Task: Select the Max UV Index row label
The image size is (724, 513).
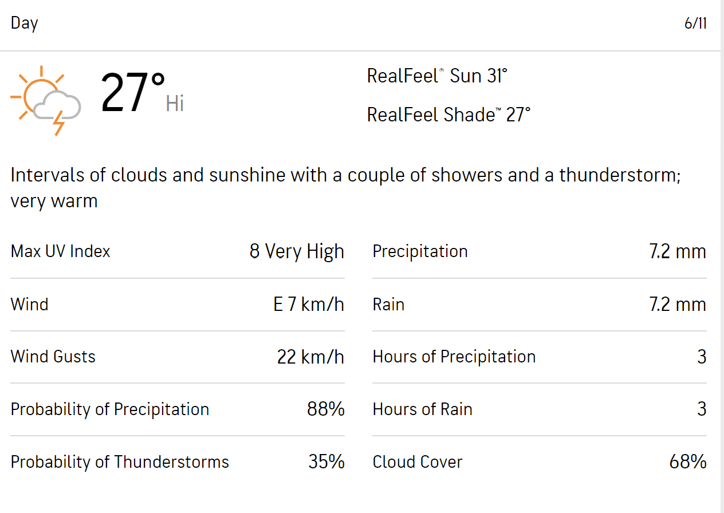Action: coord(60,251)
